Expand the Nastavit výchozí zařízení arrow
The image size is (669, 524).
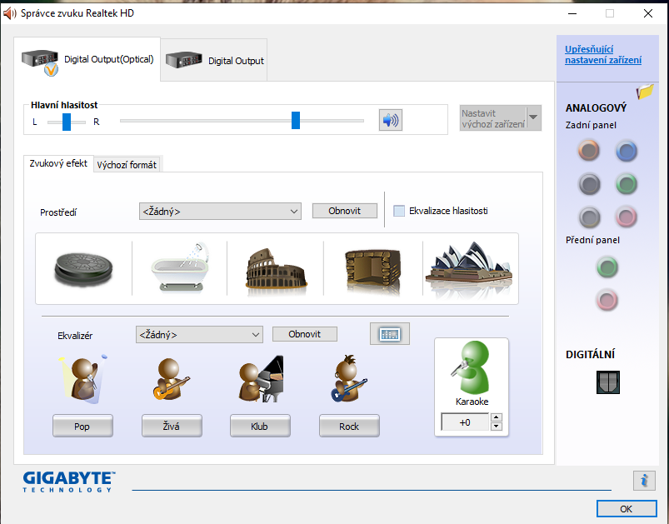[533, 117]
